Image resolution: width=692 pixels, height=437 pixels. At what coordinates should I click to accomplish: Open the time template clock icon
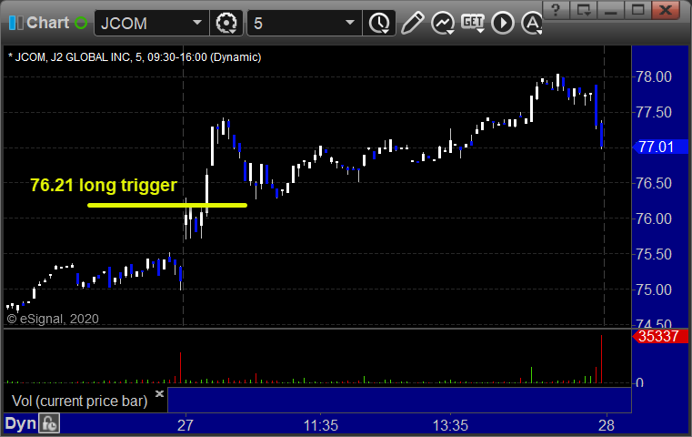pyautogui.click(x=379, y=23)
